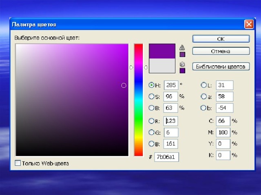Select the L lightness radio button
This screenshot has width=261, height=195.
203,85
